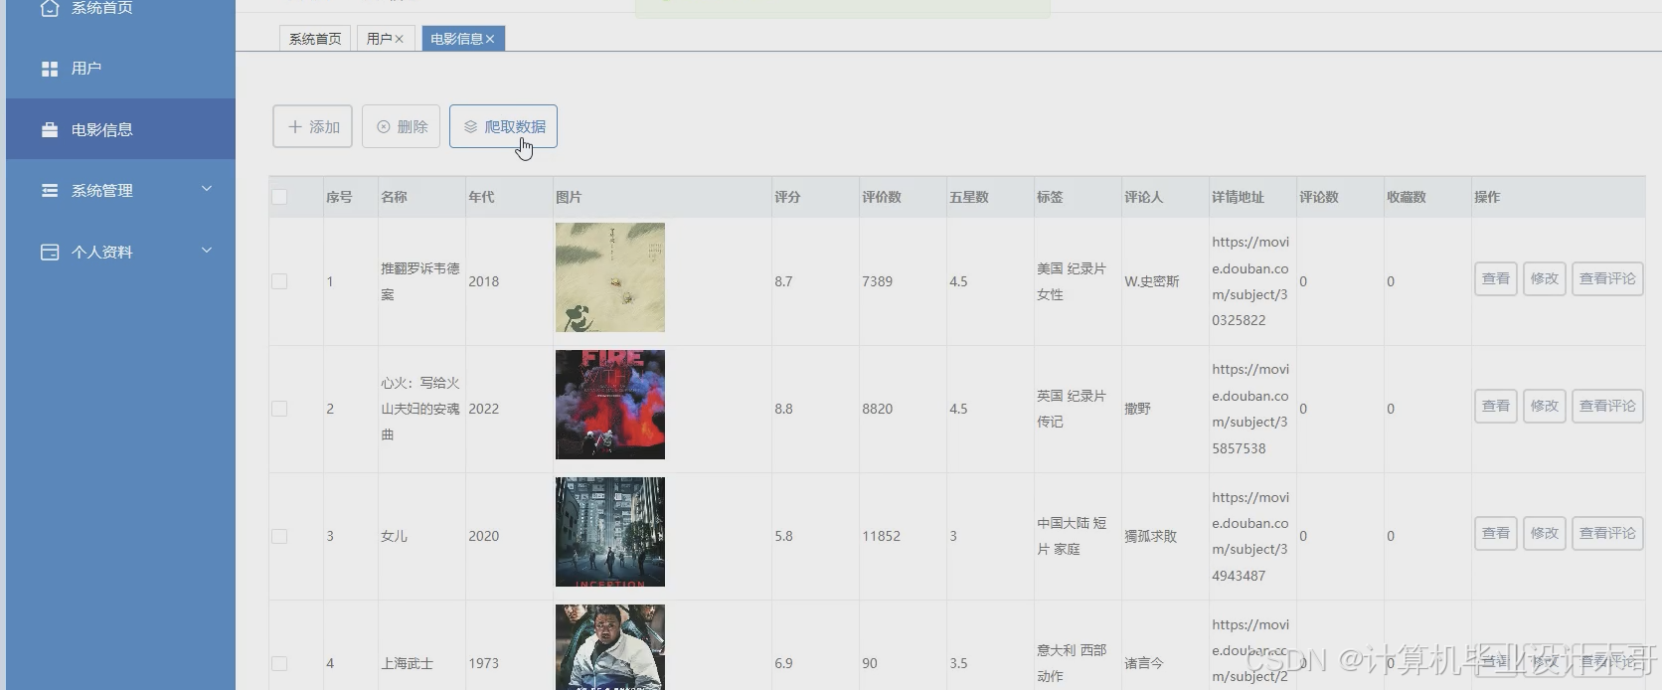Close the 用户 tab with its X
The image size is (1662, 690).
[x=400, y=39]
